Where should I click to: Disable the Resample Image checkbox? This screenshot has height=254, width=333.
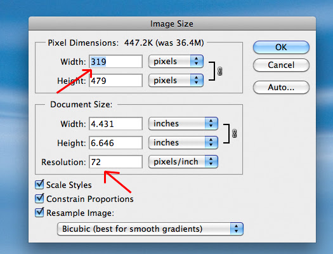(x=39, y=213)
